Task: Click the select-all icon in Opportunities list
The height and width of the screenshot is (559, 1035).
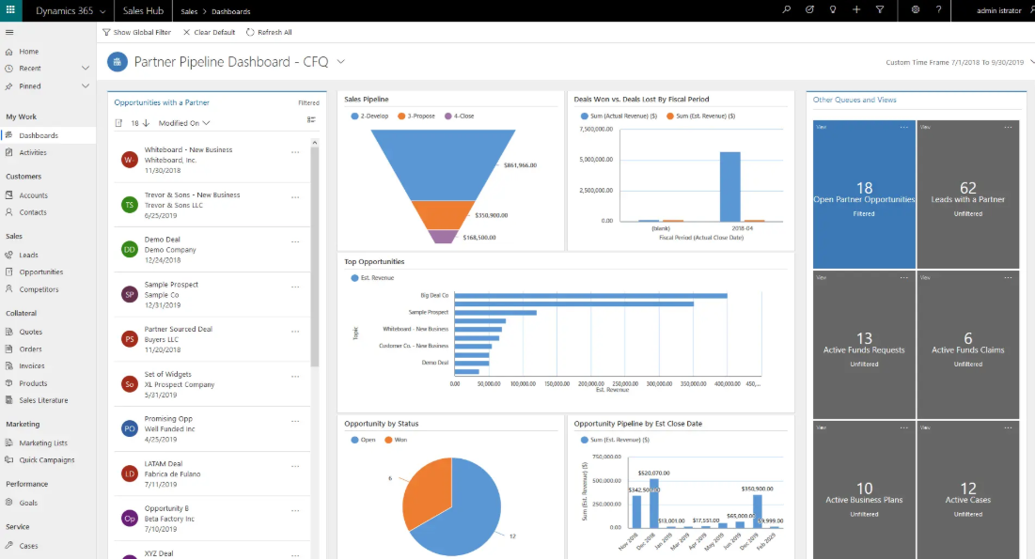Action: [x=118, y=123]
